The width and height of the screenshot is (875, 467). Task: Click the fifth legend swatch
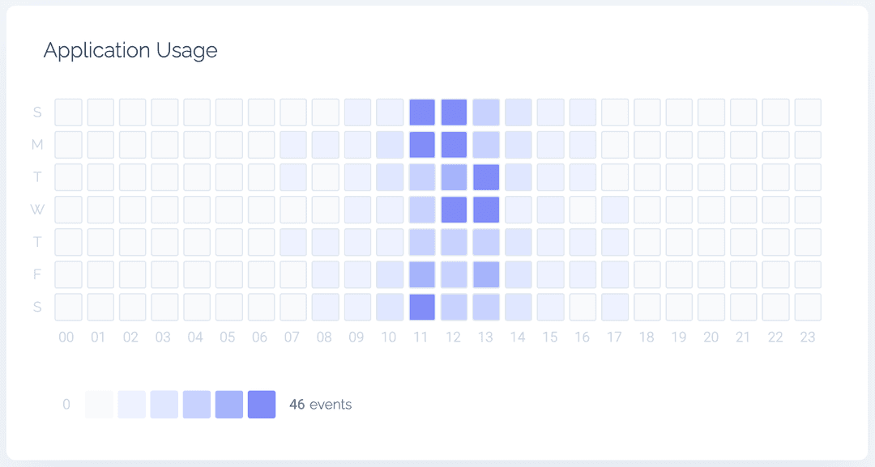[x=229, y=404]
